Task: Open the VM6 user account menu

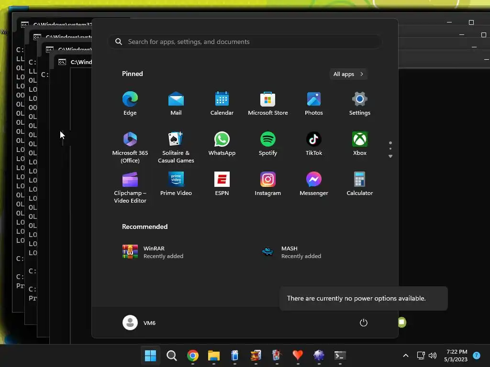Action: (139, 323)
